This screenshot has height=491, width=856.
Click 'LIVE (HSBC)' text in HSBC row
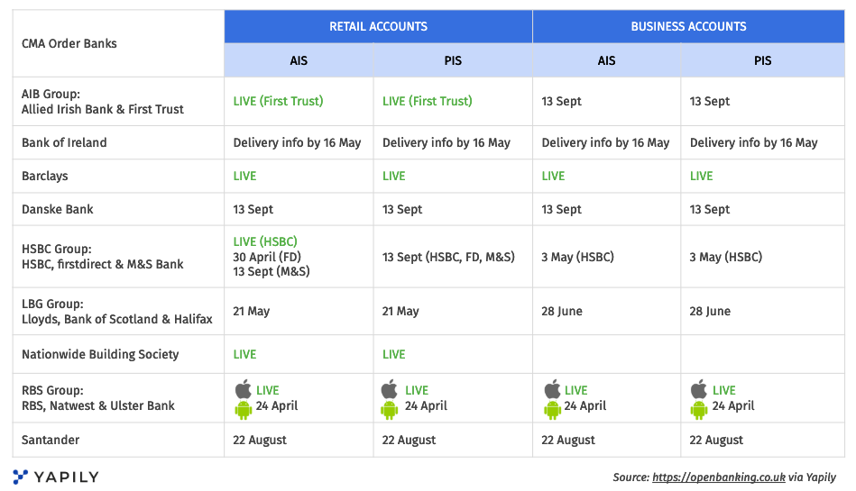265,241
